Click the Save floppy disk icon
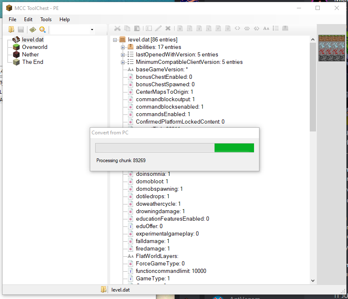Screen dimensions: 348x299 [21, 29]
